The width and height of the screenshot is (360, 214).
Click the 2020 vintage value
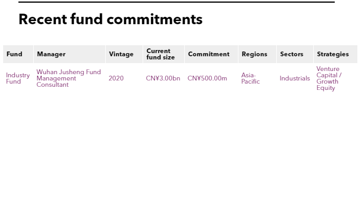(x=116, y=78)
